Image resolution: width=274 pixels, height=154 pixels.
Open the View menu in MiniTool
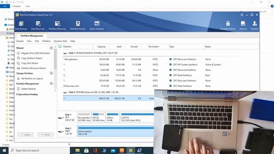29,41
